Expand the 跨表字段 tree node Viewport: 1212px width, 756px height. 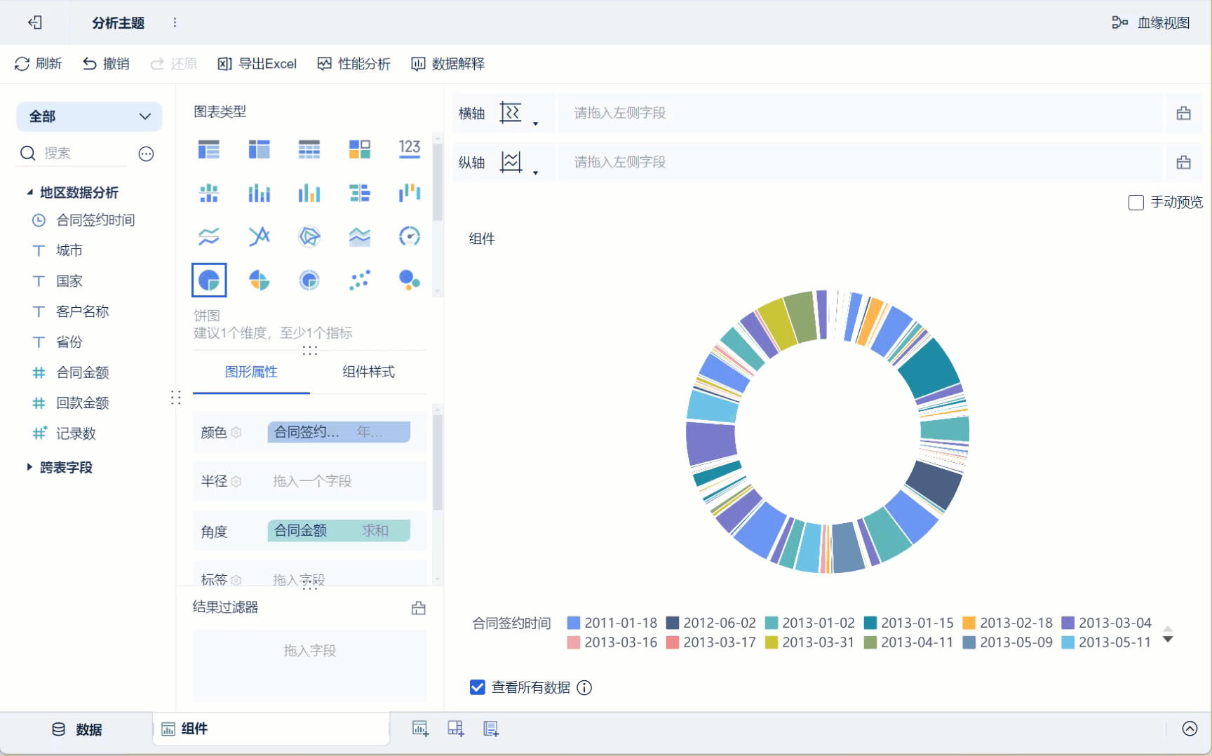pos(29,467)
